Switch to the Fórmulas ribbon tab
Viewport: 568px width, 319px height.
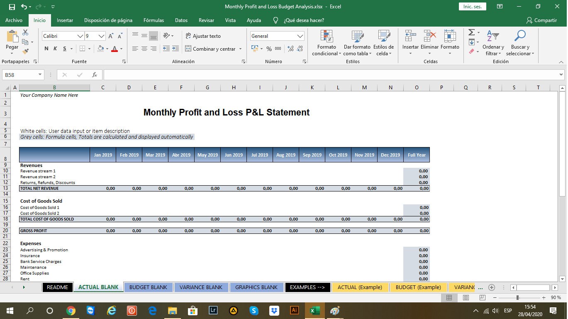(x=154, y=20)
